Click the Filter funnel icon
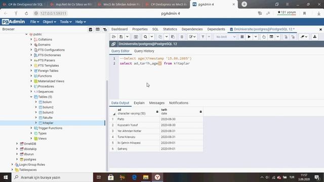 [x=203, y=37]
